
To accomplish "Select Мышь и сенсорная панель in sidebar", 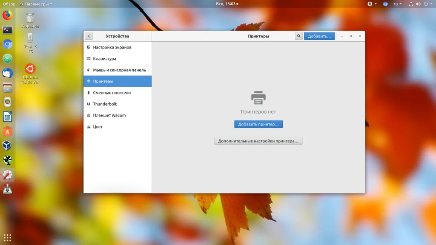I will (119, 70).
